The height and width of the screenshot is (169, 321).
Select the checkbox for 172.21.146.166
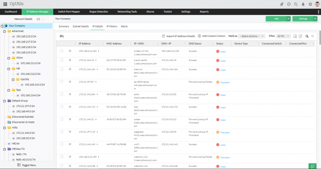pos(62,70)
